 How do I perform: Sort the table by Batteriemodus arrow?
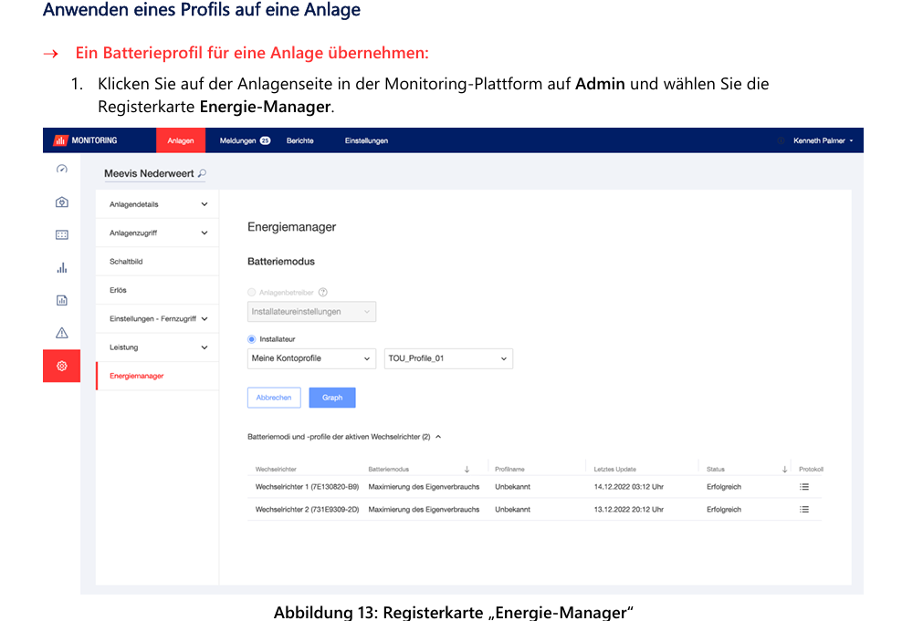tap(467, 470)
